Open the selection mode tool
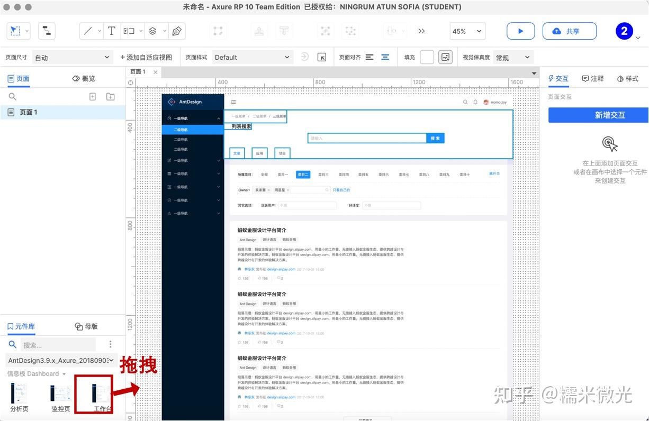The height and width of the screenshot is (421, 649). pyautogui.click(x=15, y=31)
